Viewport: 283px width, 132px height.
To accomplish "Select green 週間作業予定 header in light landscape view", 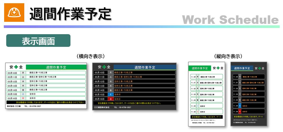I will click(x=56, y=67).
